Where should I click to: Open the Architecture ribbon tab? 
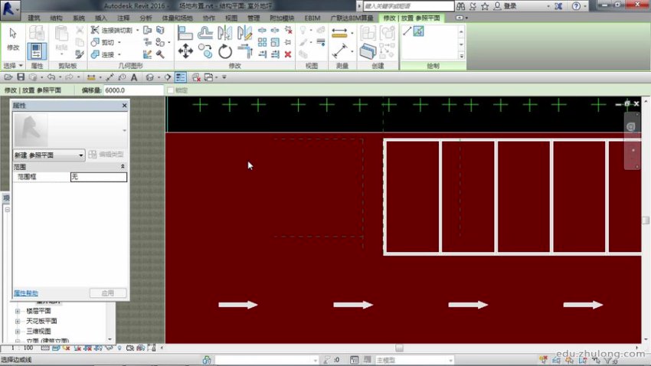point(34,18)
